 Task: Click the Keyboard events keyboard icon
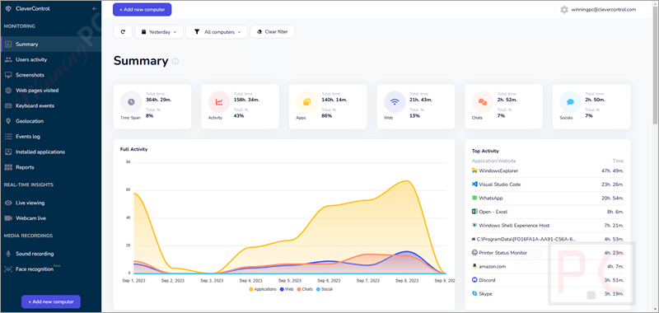(8, 106)
